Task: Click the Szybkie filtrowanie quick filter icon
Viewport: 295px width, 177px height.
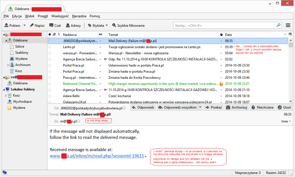Action: click(114, 25)
